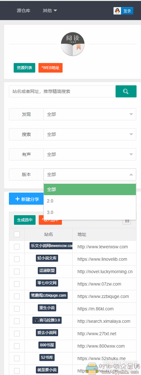Click the 重生小说 site name tag
141x375 pixels.
pos(47,308)
